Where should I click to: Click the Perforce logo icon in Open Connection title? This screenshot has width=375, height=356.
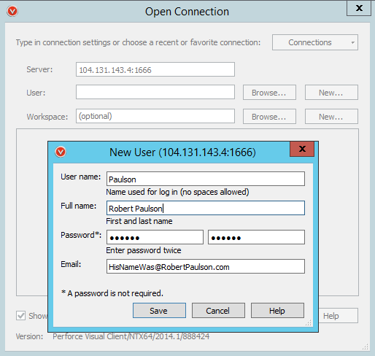(12, 12)
